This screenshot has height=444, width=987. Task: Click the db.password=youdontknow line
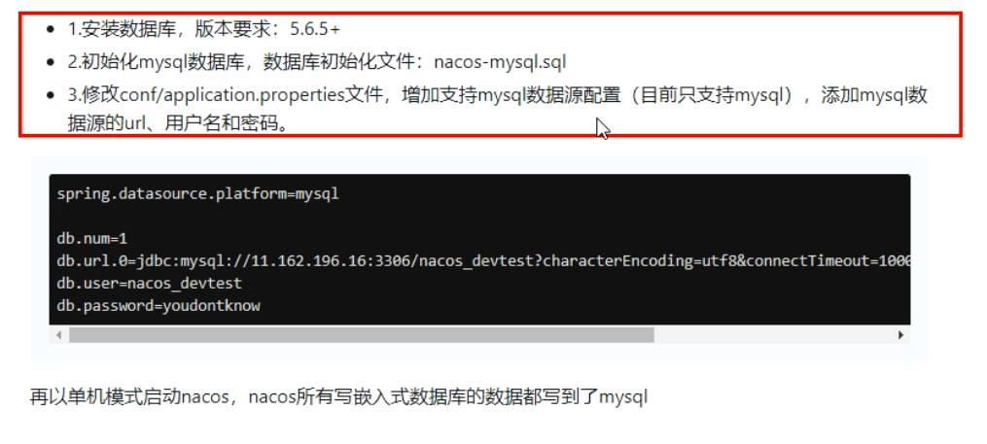click(x=158, y=306)
